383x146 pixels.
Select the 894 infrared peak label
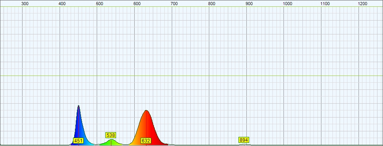244,140
